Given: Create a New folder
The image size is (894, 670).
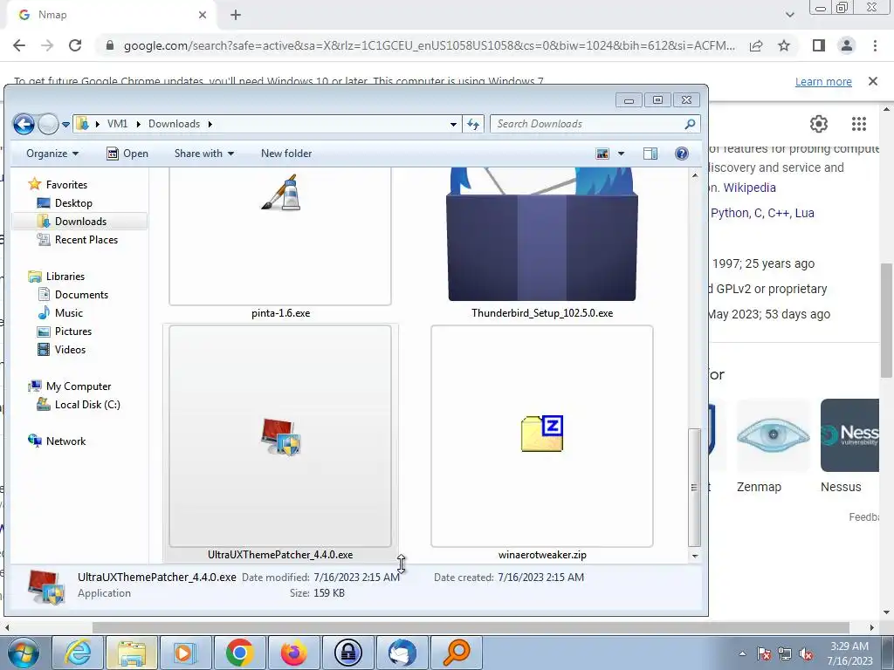Looking at the screenshot, I should (x=286, y=154).
